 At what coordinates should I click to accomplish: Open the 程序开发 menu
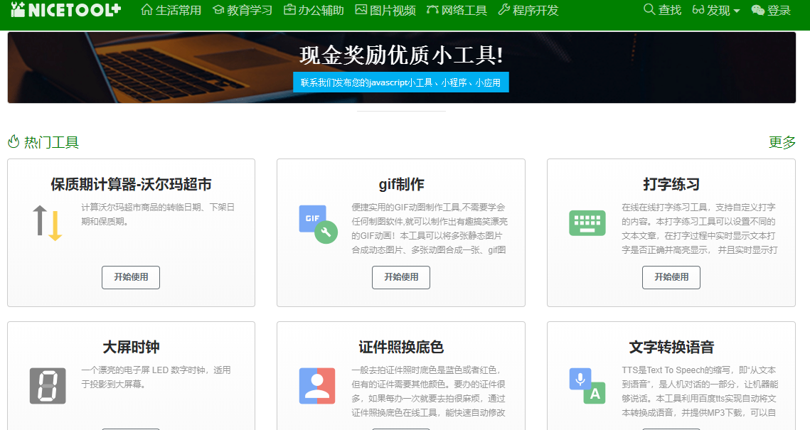(528, 11)
